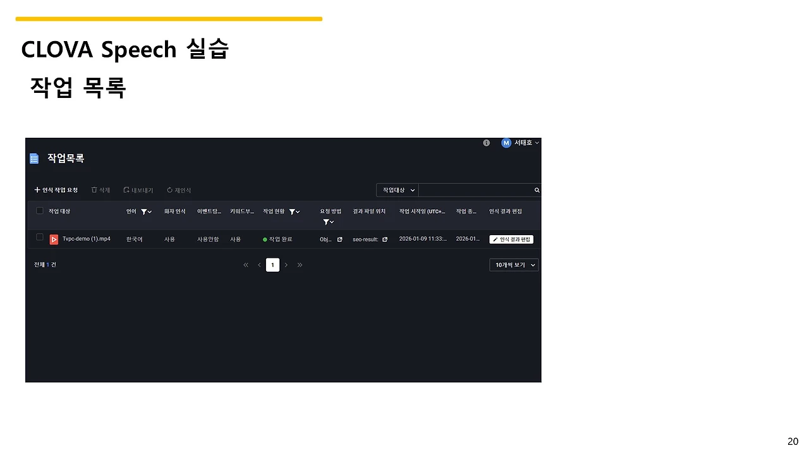
Task: Expand the 서태호 user account menu
Action: click(520, 143)
